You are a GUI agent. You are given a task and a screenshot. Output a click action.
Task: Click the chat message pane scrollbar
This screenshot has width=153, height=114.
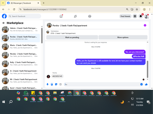pos(147,69)
